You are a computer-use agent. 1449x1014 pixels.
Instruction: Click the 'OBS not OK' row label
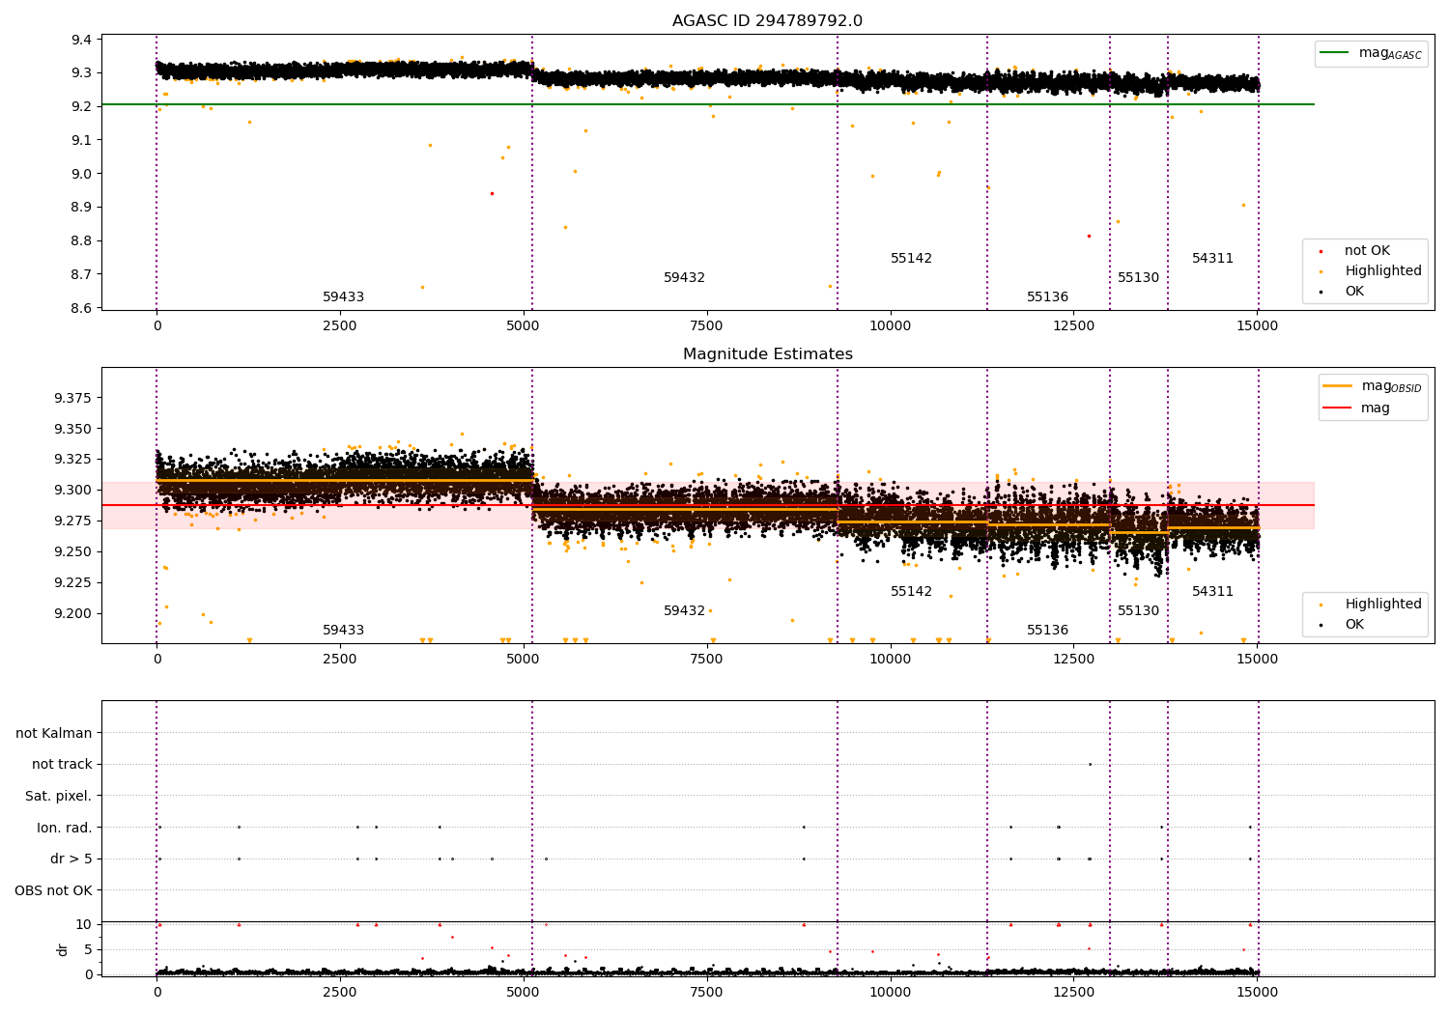pos(53,890)
